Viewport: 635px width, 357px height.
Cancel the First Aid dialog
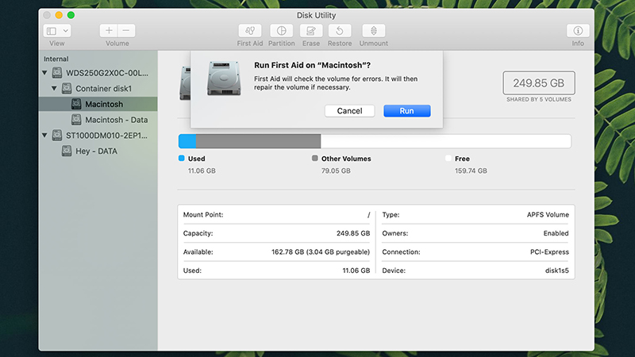[x=349, y=111]
